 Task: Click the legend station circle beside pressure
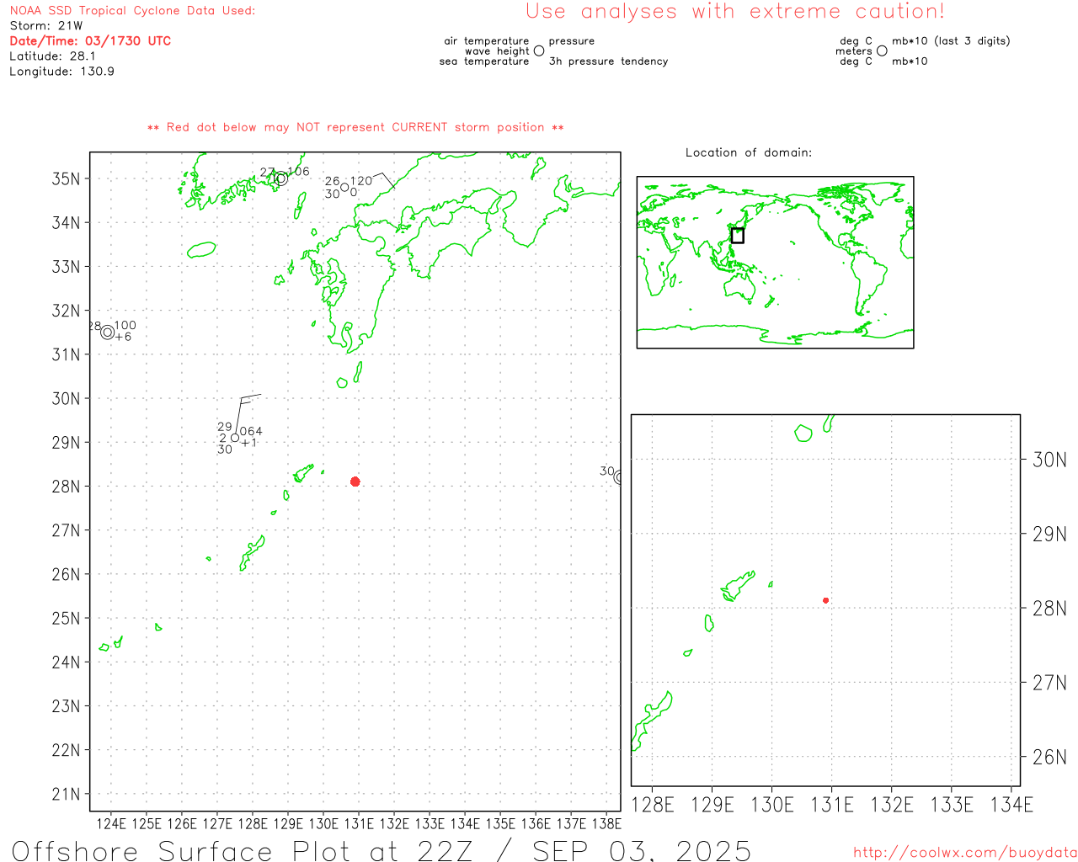pyautogui.click(x=539, y=51)
